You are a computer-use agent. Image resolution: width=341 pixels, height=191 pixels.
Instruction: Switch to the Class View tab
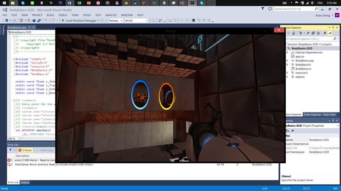coord(329,115)
